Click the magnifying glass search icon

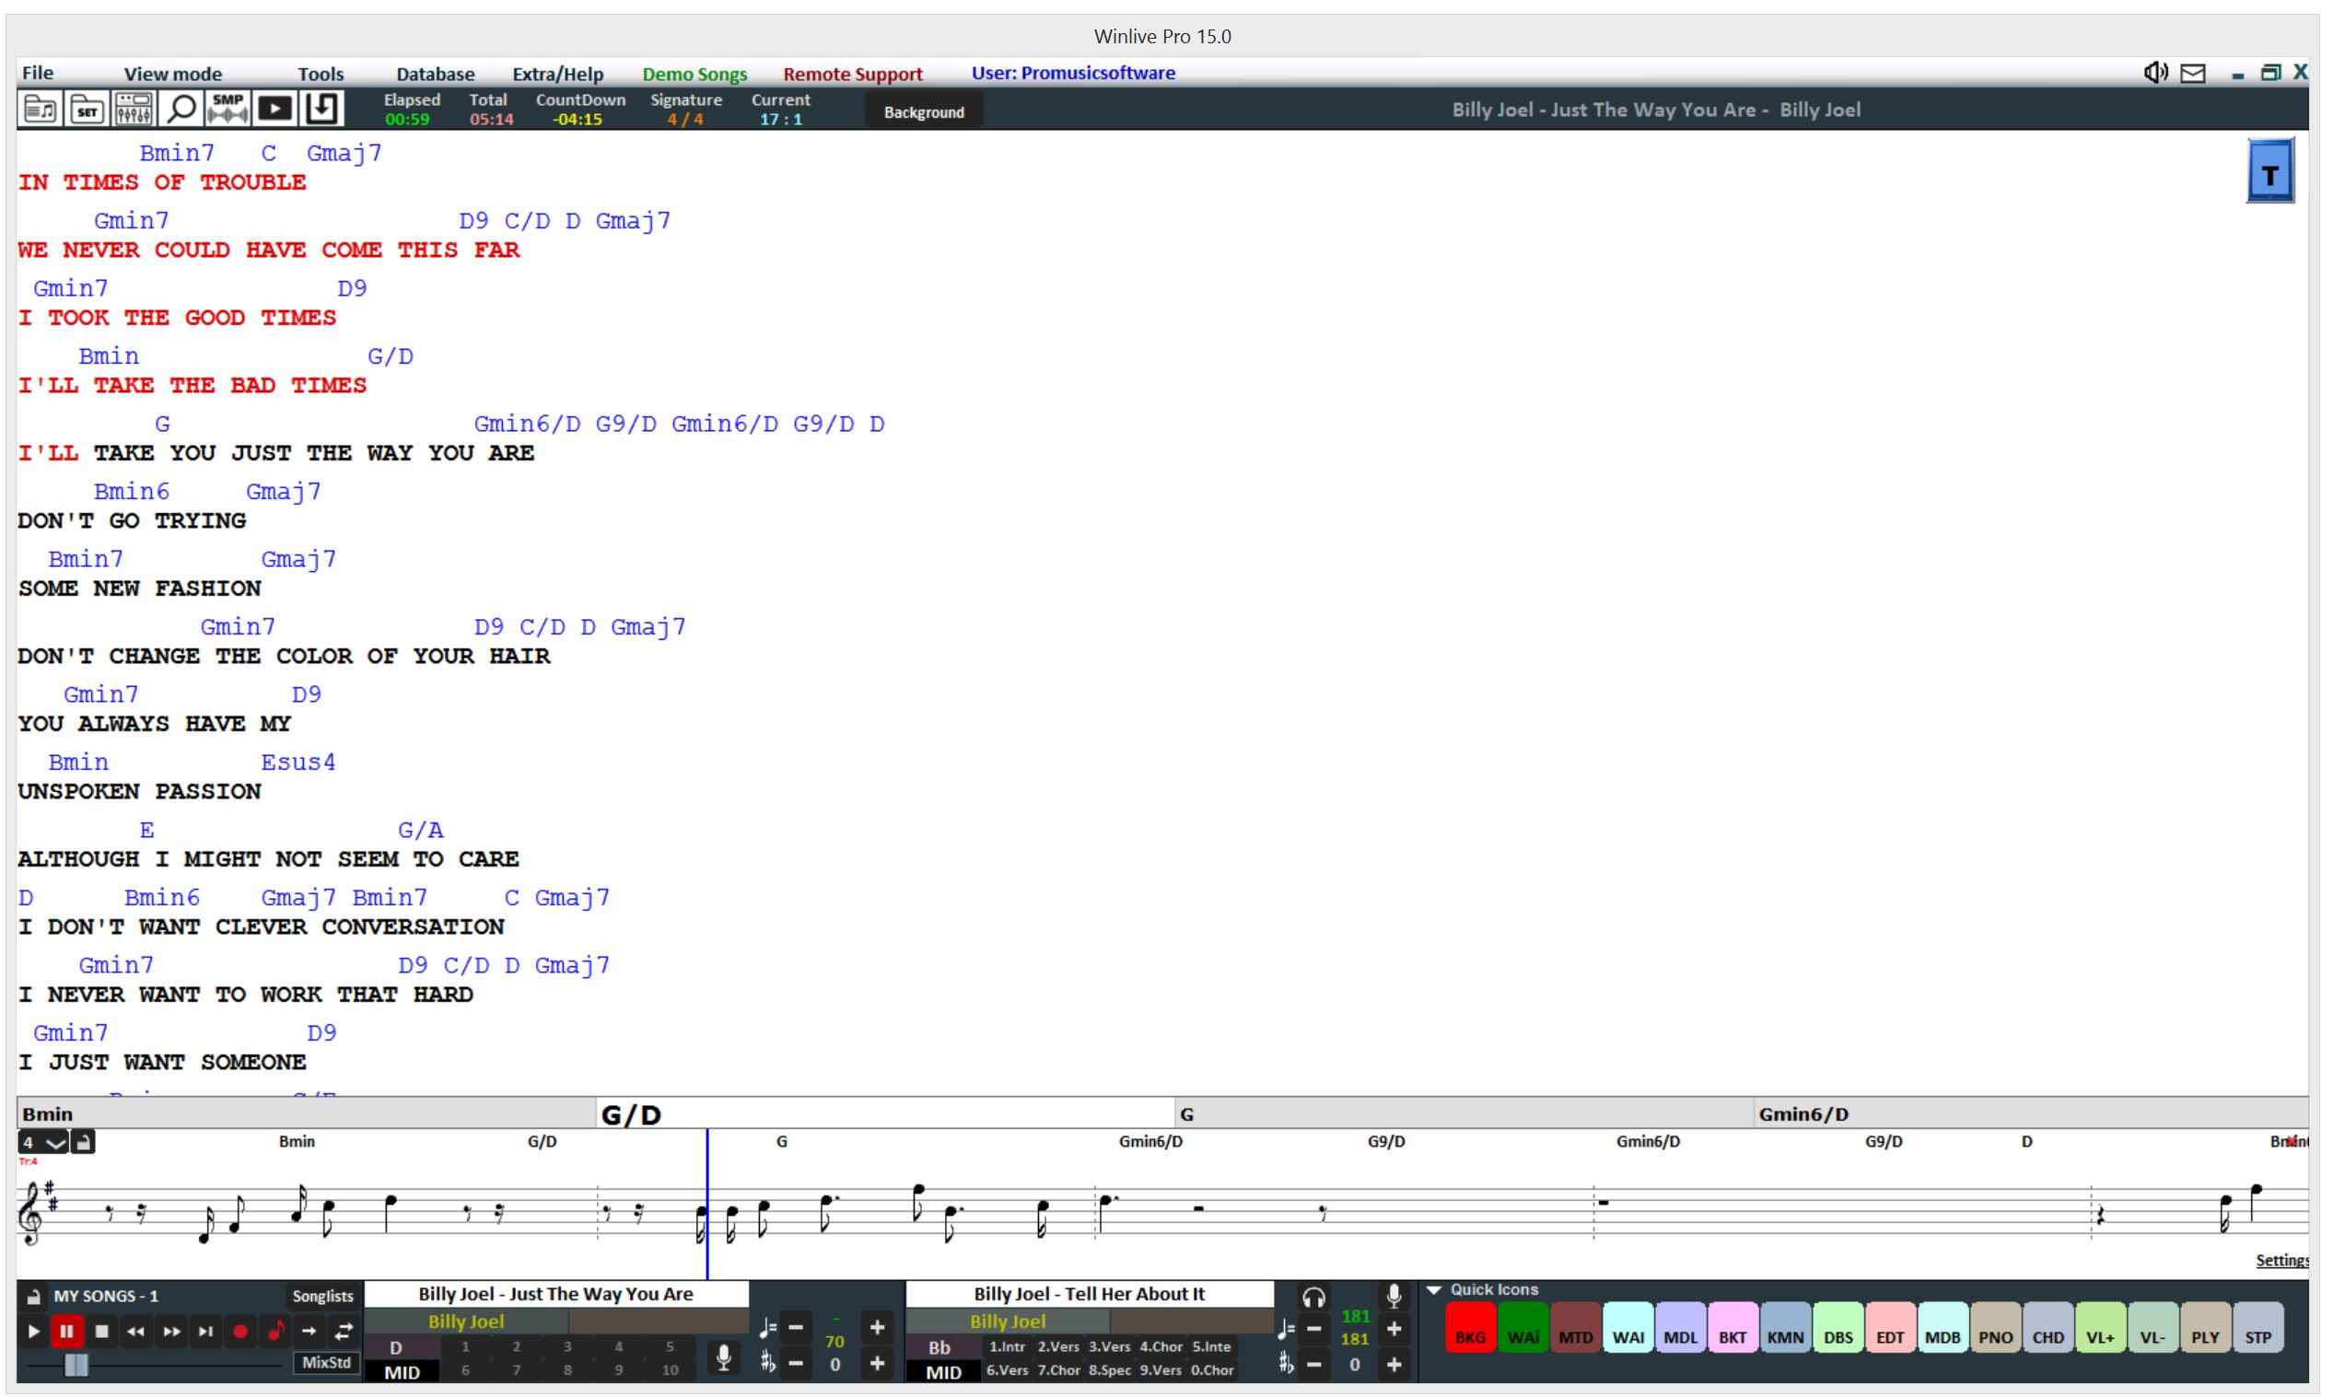(x=181, y=110)
